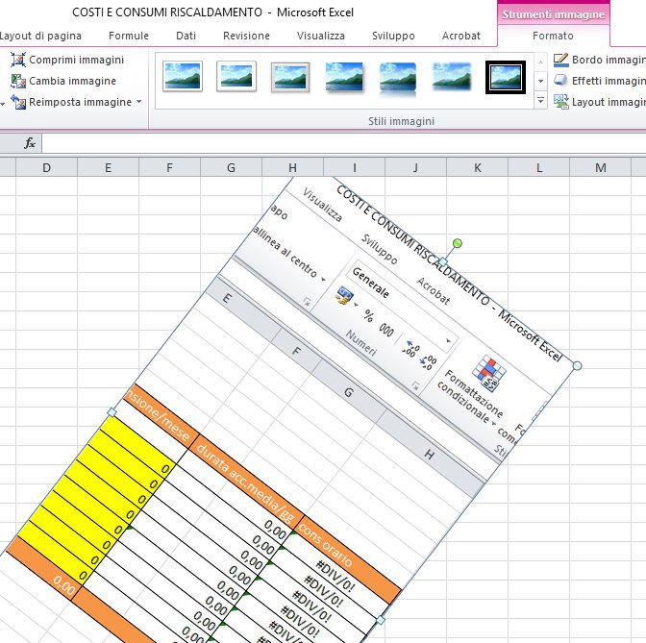This screenshot has width=646, height=643.
Task: Click the Bordo immagine label
Action: [x=609, y=60]
